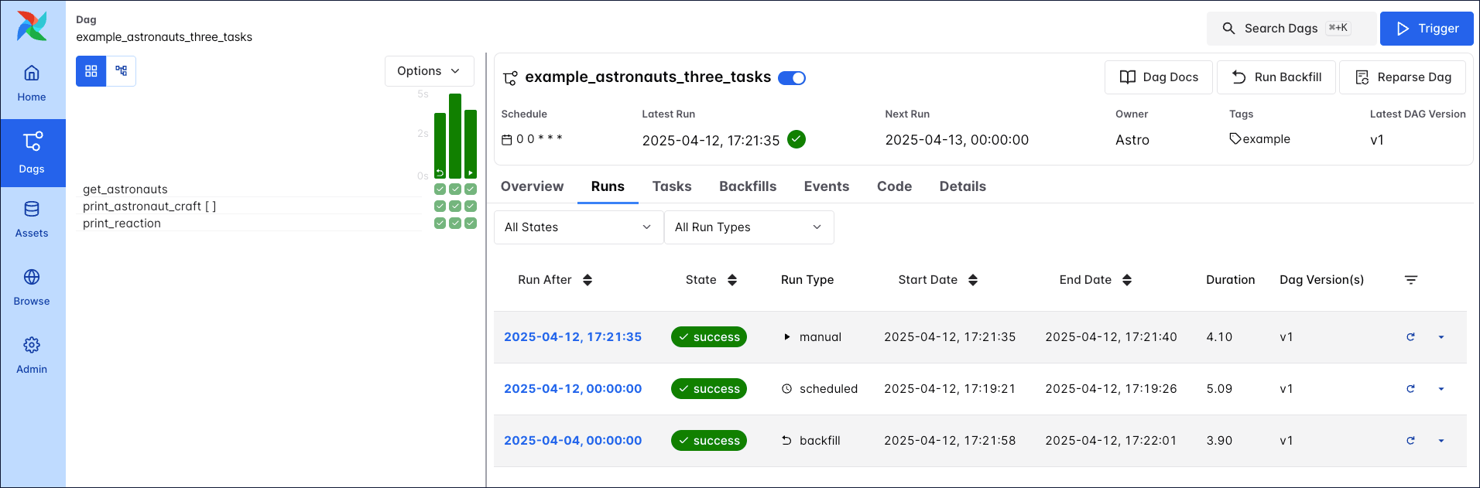Click print_reaction first run status box

tap(440, 224)
